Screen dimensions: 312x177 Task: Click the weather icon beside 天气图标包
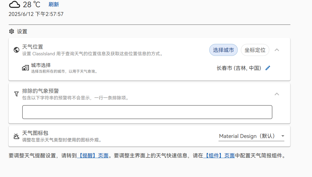16,136
